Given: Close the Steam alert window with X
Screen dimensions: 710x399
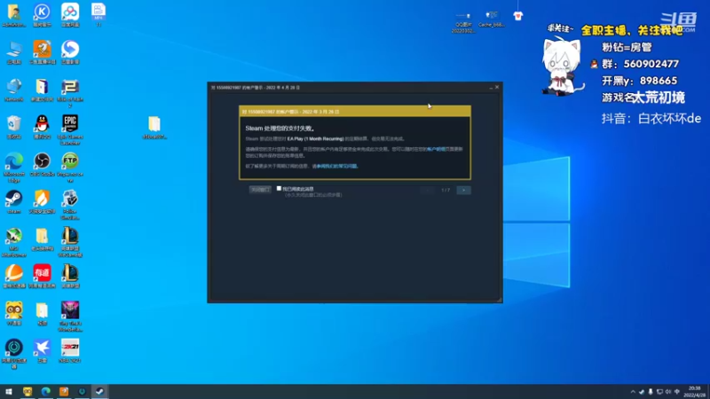Looking at the screenshot, I should click(497, 87).
